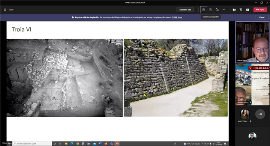Click the colour Troy wall photo

pos(176,78)
